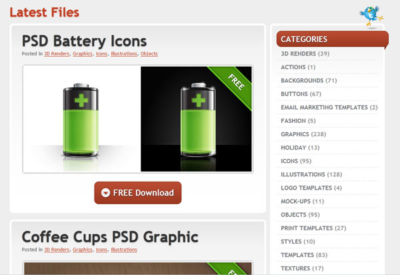Open the PSD Battery Icons post title
400x275 pixels.
84,41
